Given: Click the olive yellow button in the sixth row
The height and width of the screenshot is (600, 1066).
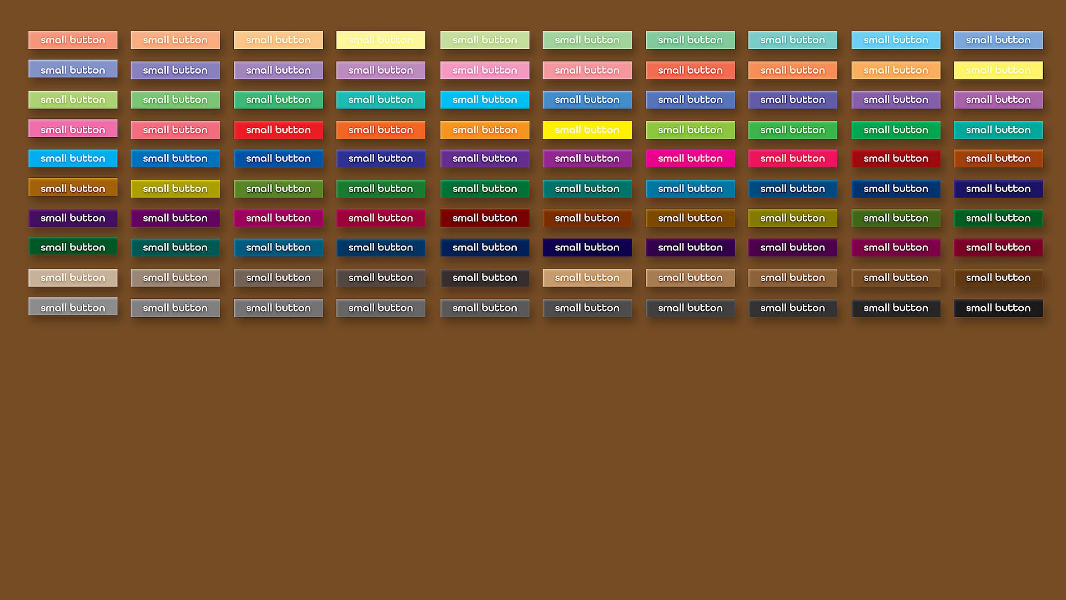Looking at the screenshot, I should tap(175, 188).
